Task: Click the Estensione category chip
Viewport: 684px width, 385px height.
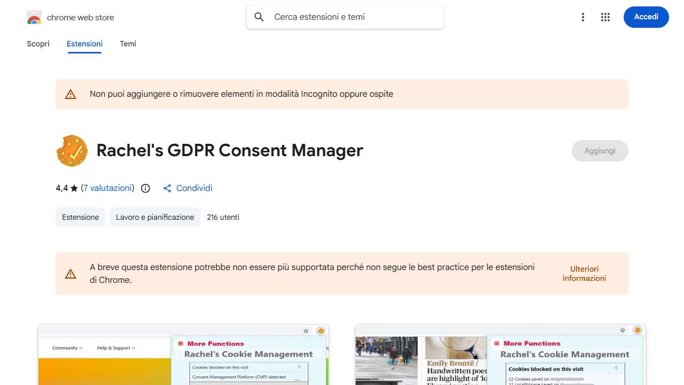Action: pos(80,217)
